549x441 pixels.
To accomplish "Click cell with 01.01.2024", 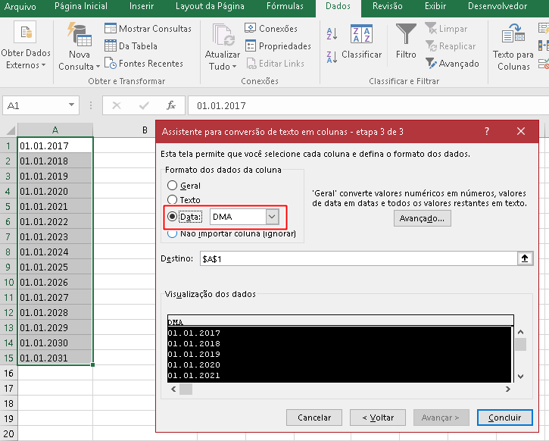I will (55, 252).
